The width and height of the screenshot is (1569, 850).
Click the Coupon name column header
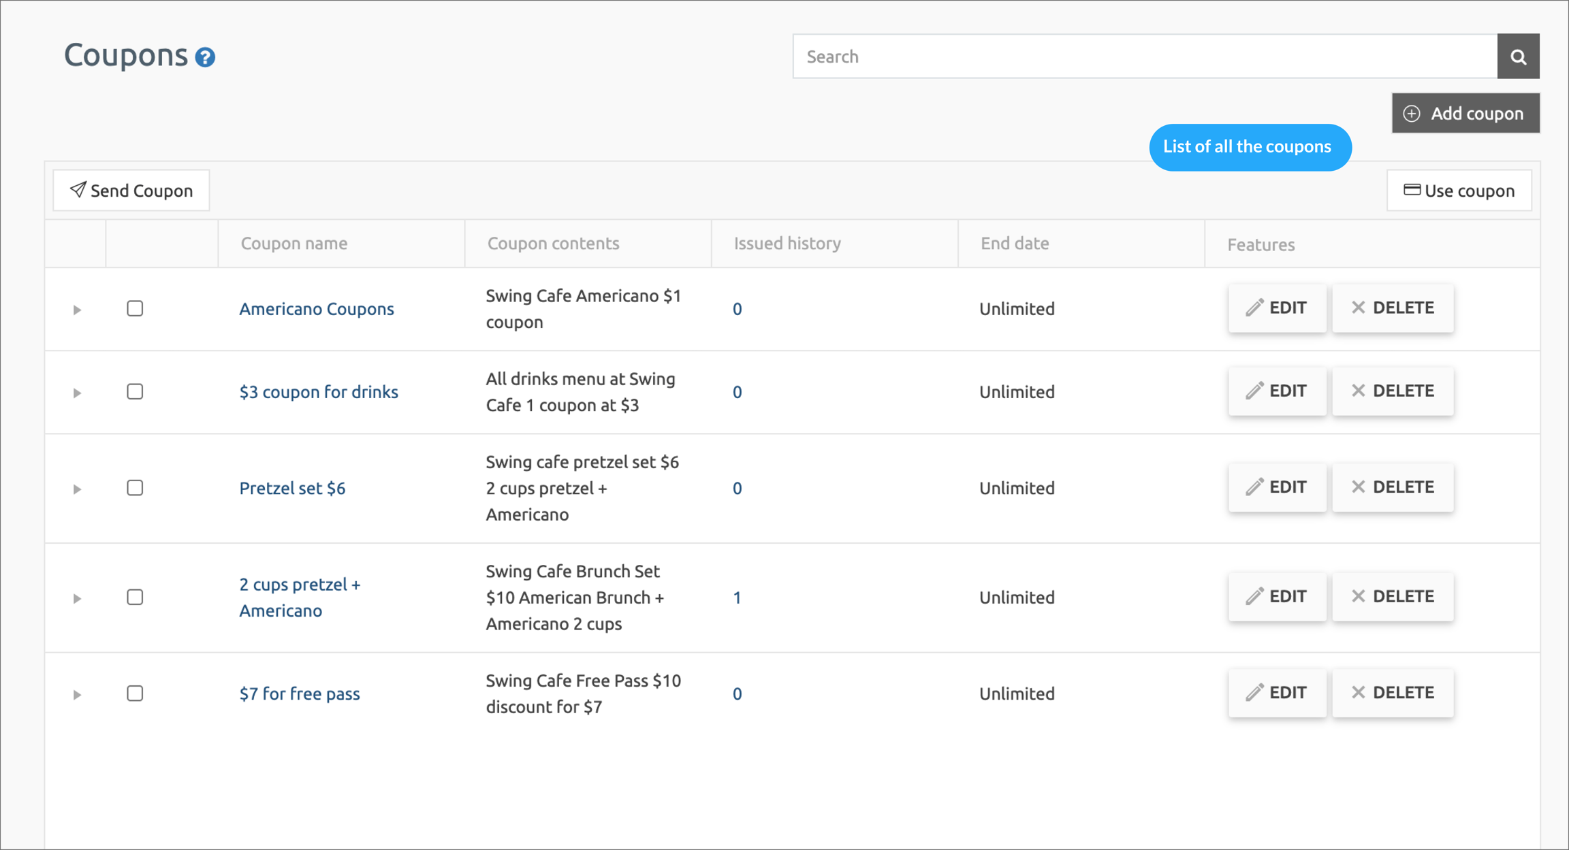(294, 244)
